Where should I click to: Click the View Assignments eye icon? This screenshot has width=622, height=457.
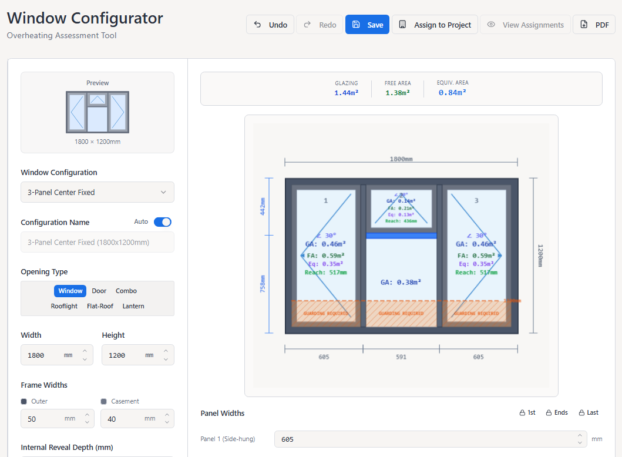[x=491, y=25]
